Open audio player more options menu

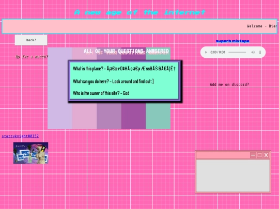[x=260, y=52]
